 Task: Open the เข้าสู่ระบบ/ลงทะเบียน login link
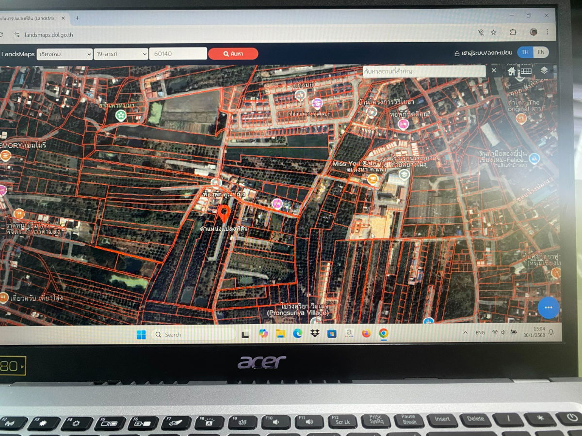pos(484,53)
